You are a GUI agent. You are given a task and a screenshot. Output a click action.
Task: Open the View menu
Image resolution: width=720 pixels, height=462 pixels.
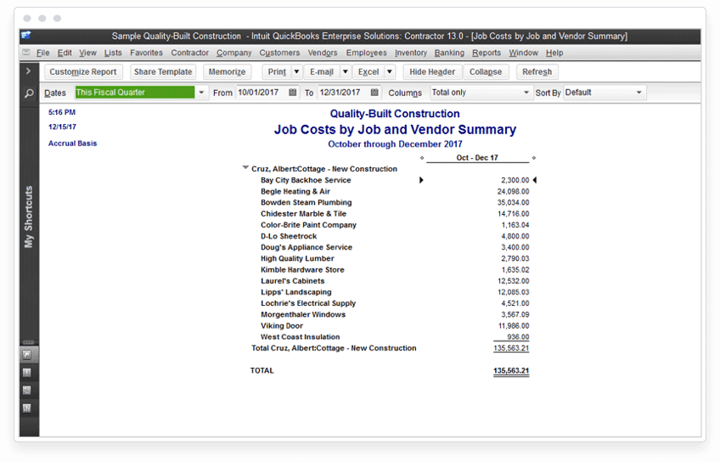(x=87, y=53)
